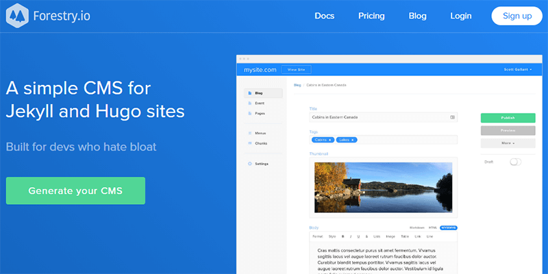Remove the Cabins tag
This screenshot has width=548, height=274.
point(329,140)
